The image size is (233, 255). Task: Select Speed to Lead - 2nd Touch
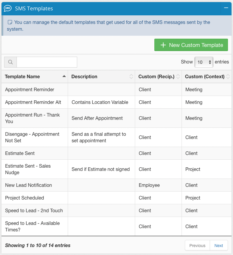coord(34,210)
